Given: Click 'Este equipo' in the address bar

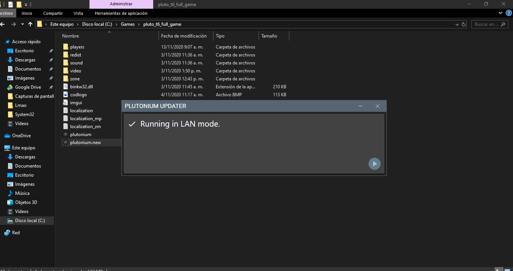Looking at the screenshot, I should pos(62,24).
